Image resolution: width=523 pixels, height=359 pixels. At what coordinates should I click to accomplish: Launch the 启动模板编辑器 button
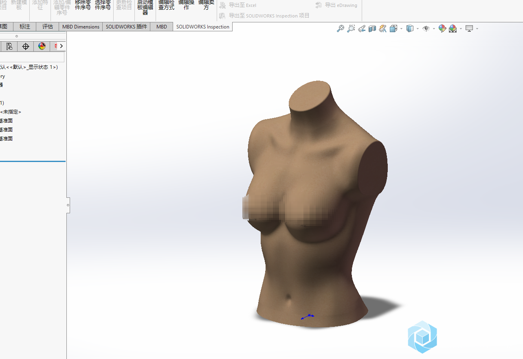[145, 8]
